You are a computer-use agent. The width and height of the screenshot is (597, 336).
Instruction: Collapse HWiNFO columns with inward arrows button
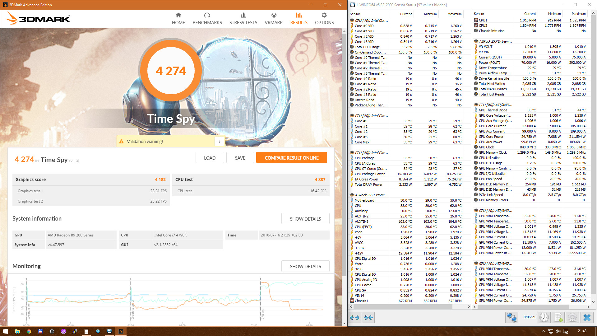coord(368,318)
